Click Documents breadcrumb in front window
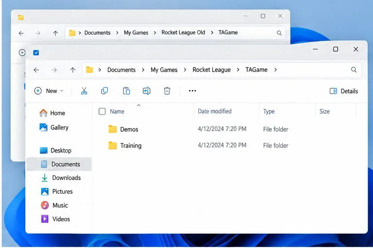Screen dimensions: 373x248 (x=121, y=70)
